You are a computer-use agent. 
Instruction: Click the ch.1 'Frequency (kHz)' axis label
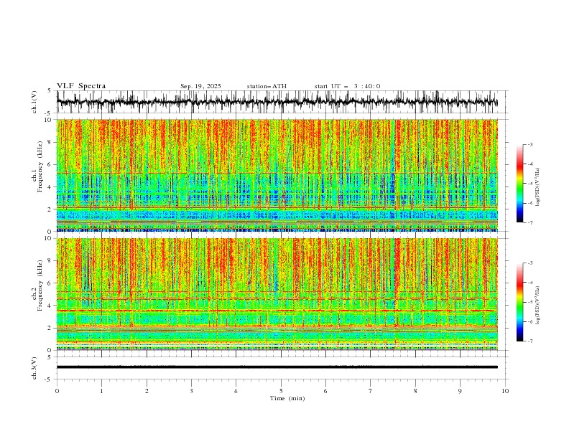[40, 165]
